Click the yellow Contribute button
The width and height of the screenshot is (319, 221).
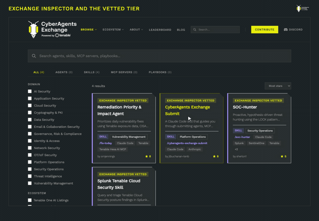pos(265,30)
